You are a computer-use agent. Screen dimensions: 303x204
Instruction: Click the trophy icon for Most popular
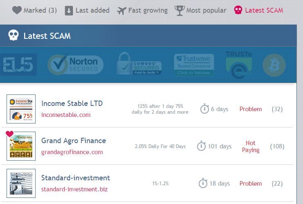(180, 11)
